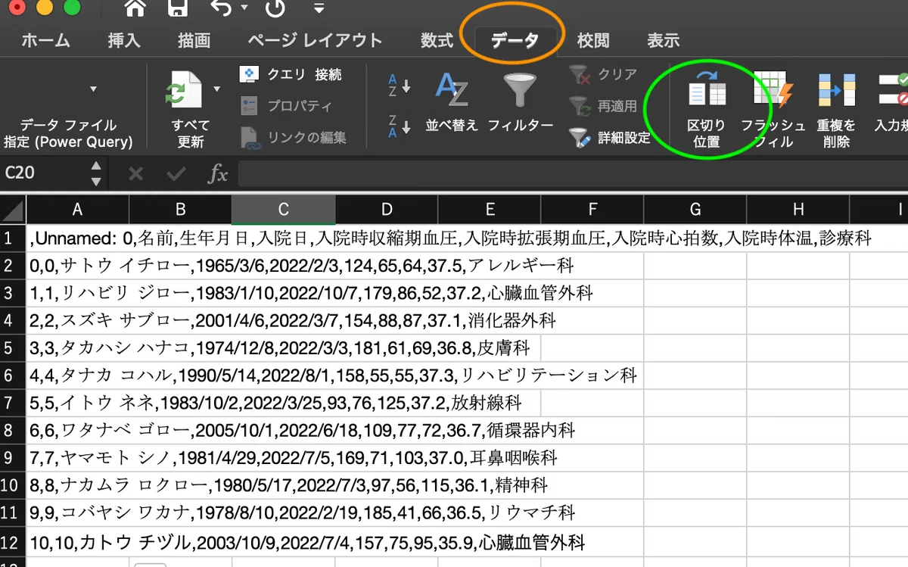The height and width of the screenshot is (567, 908).
Task: Open クエリ 接続 panel
Action: coord(291,74)
